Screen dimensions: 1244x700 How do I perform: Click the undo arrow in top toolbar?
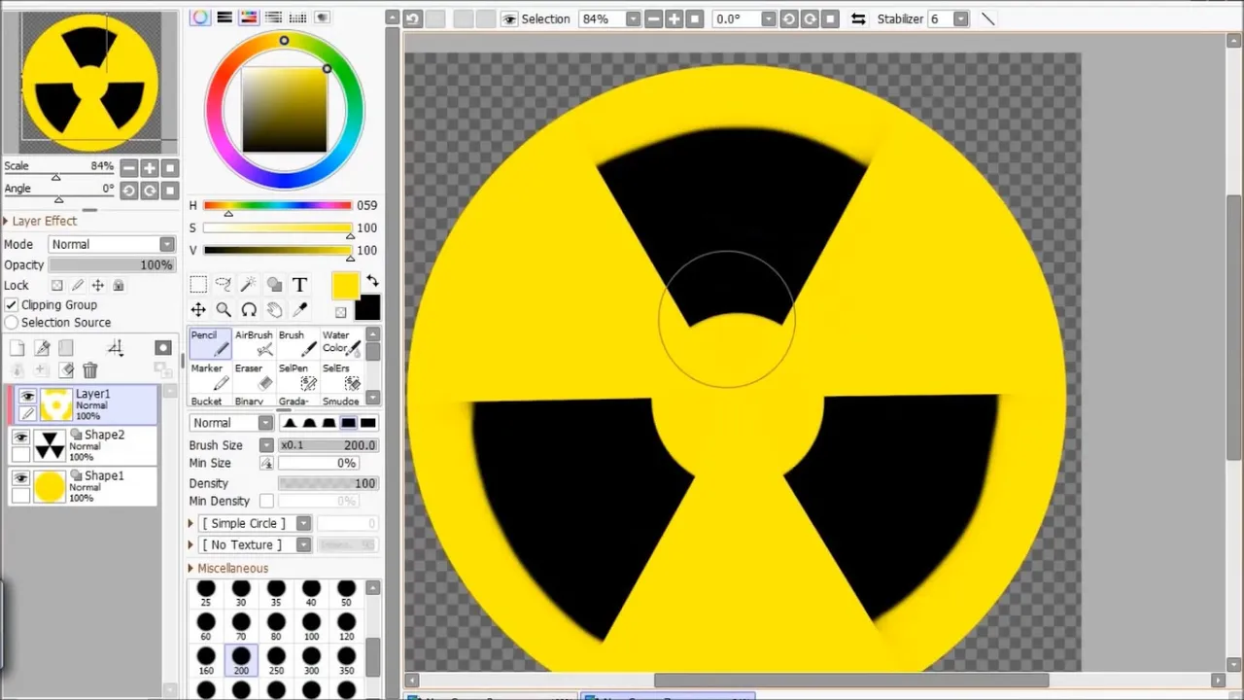[413, 18]
